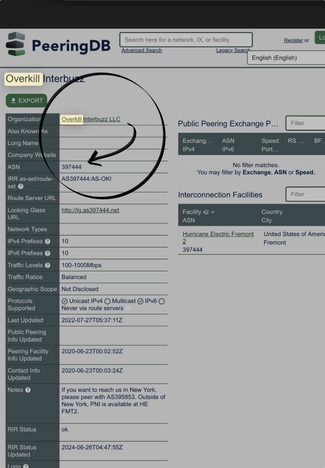Open help icon beside IPv6 Prefixes
Image resolution: width=325 pixels, height=468 pixels.
[x=48, y=253]
